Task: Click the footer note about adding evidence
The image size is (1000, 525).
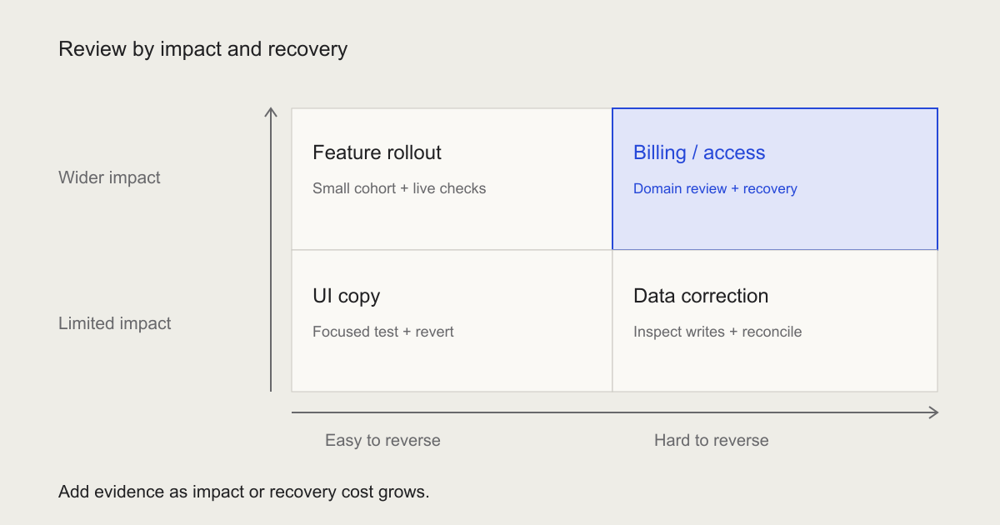Action: pyautogui.click(x=244, y=492)
